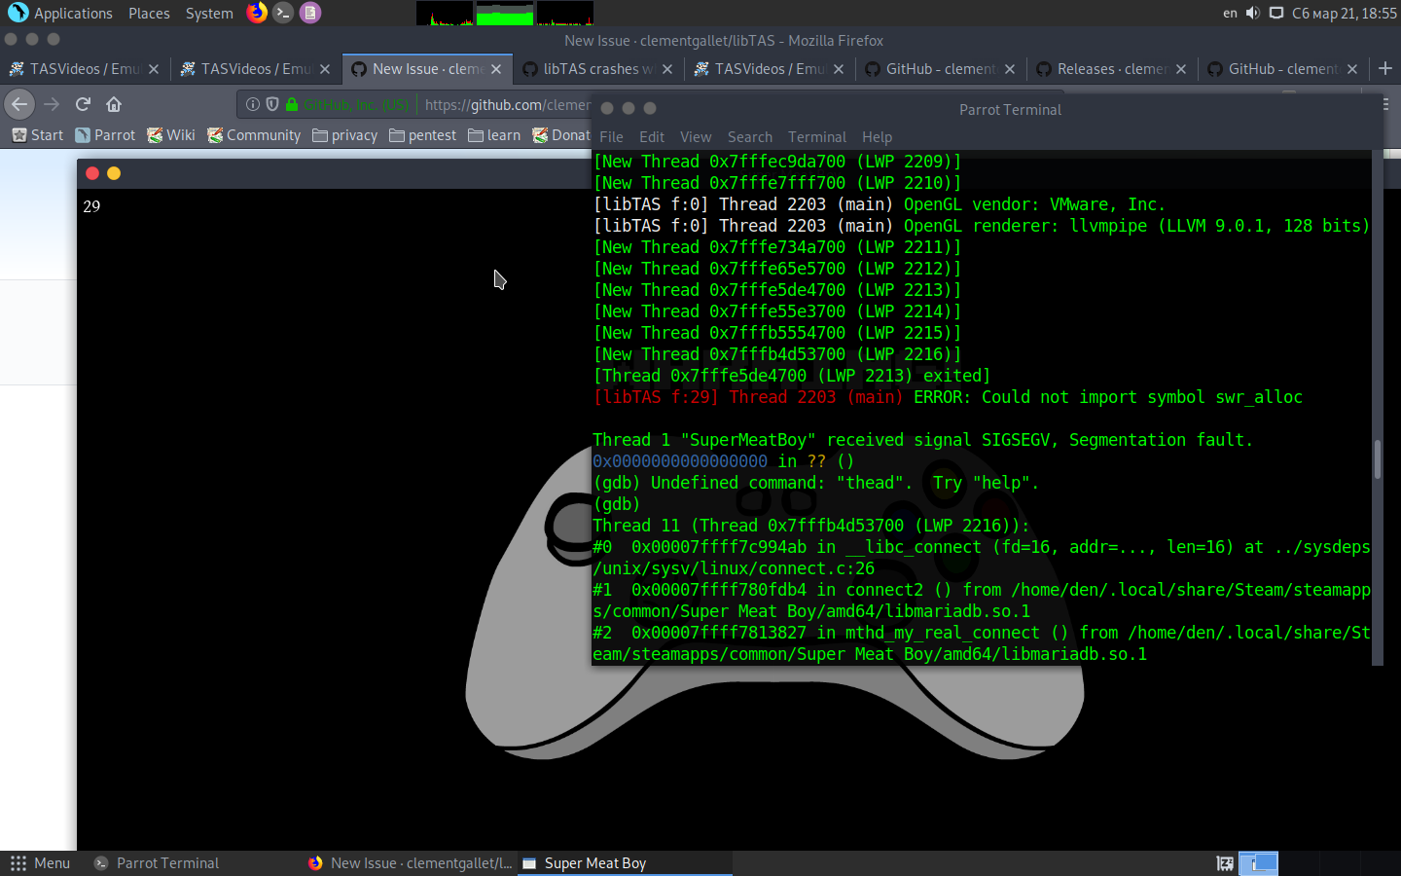Click the tracking protection shield icon
This screenshot has height=876, width=1401.
coord(272,104)
